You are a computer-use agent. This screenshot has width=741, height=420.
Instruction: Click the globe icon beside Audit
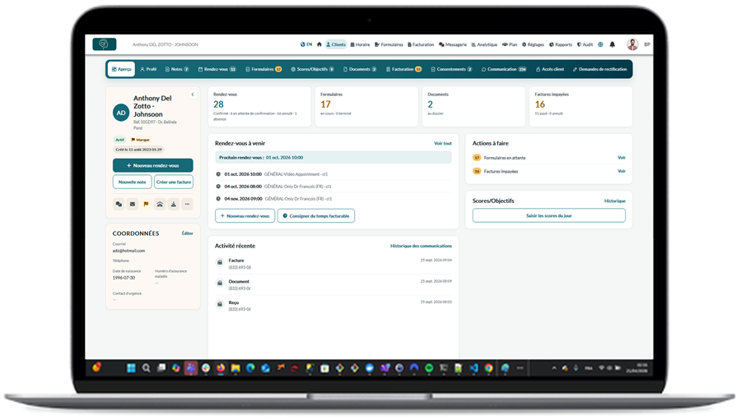601,44
